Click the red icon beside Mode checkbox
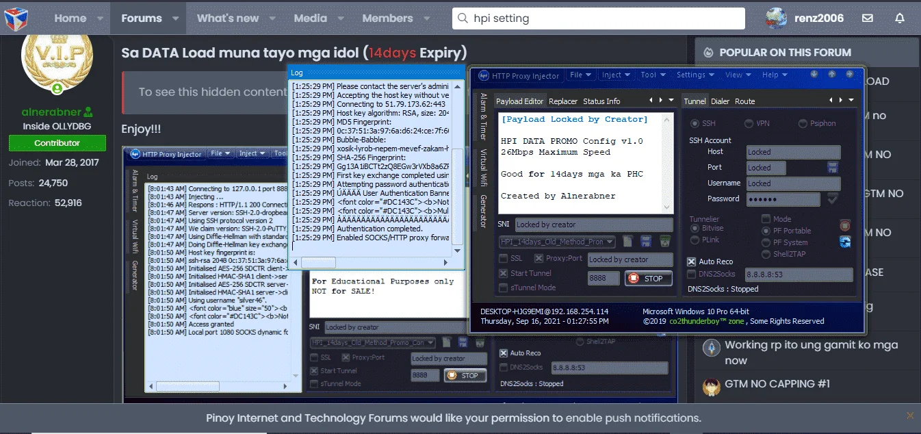 coord(845,225)
